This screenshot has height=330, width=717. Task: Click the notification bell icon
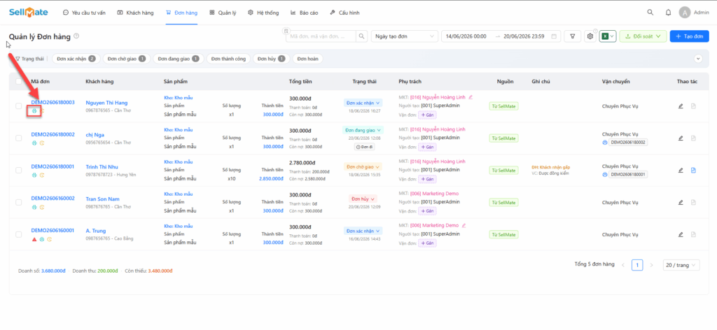668,13
